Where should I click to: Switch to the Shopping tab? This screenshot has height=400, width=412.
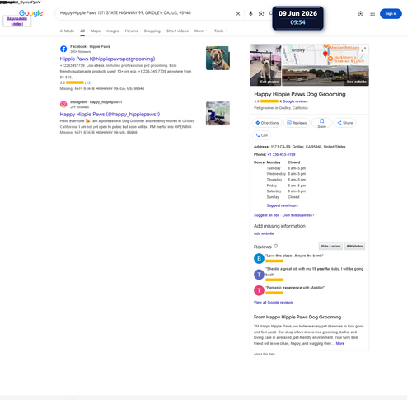point(152,31)
